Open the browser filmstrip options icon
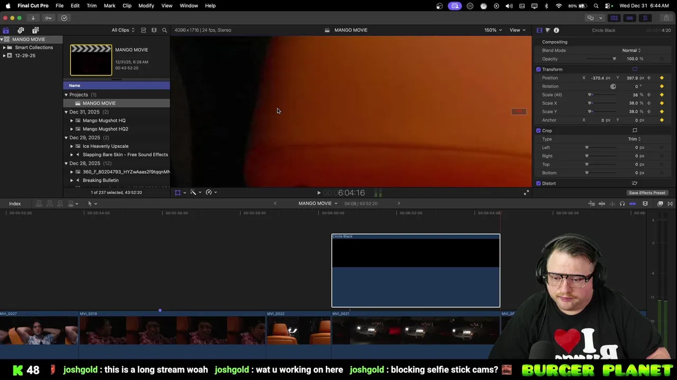The width and height of the screenshot is (677, 380). pyautogui.click(x=154, y=30)
